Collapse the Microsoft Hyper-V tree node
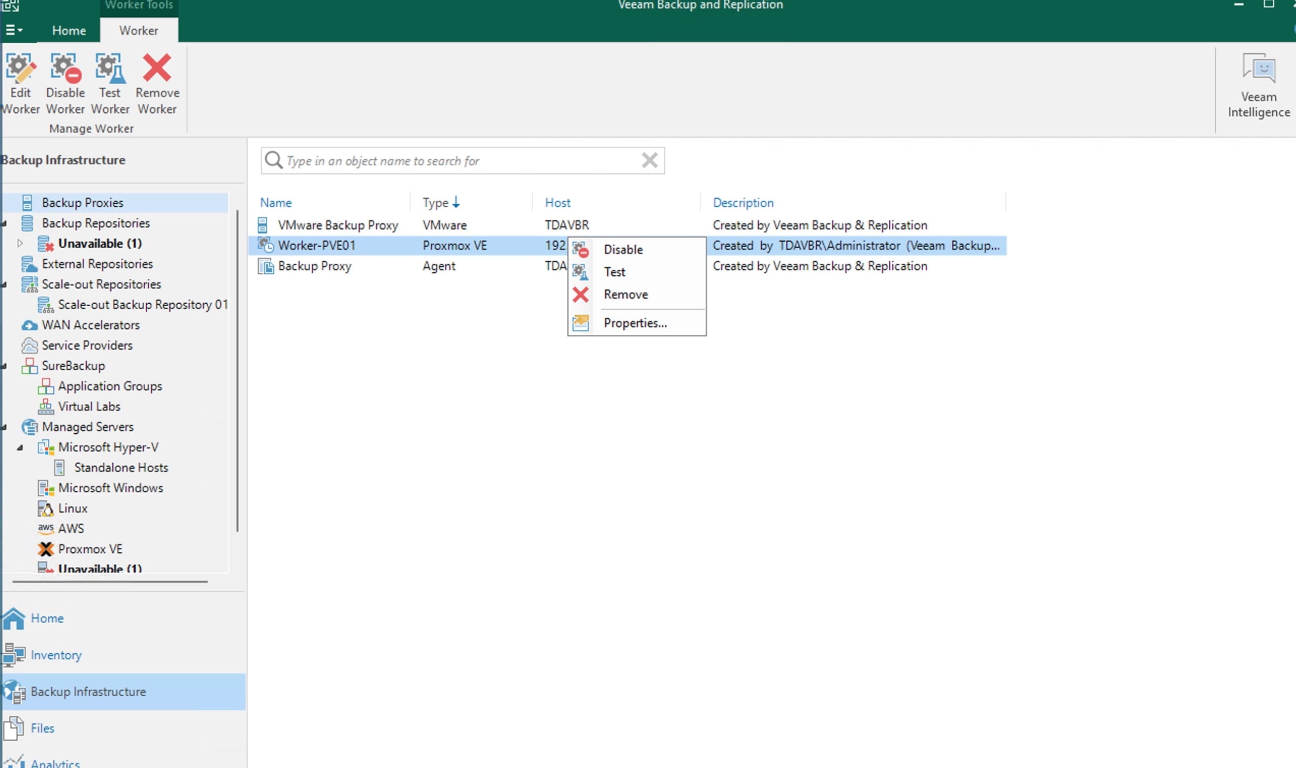 [20, 448]
